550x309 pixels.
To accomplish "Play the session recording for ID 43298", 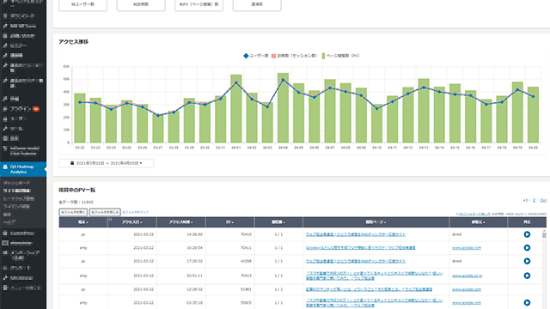I will tap(527, 261).
